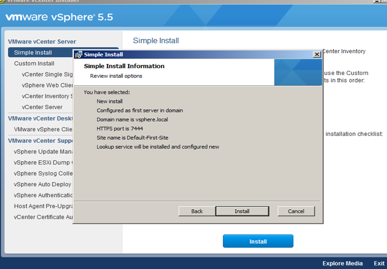This screenshot has height=269, width=387.
Task: Click the Simple Install dialog title icon
Action: (x=79, y=54)
